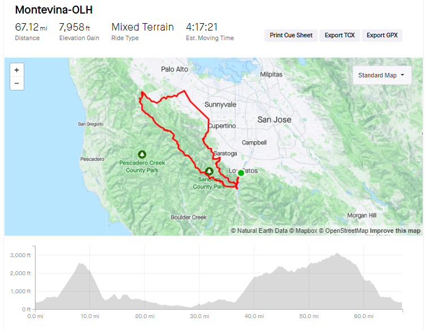
Task: Open the Improve this map link
Action: (395, 231)
